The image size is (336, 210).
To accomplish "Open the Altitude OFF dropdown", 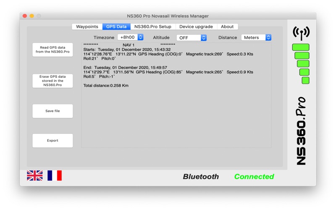I will (x=192, y=38).
